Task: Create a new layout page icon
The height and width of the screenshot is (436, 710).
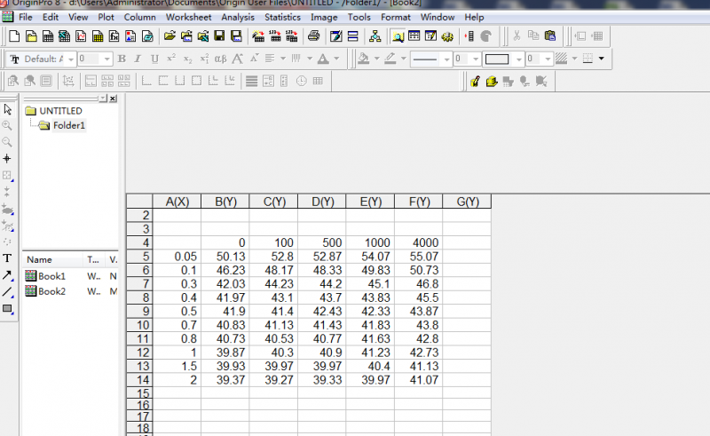Action: (130, 36)
